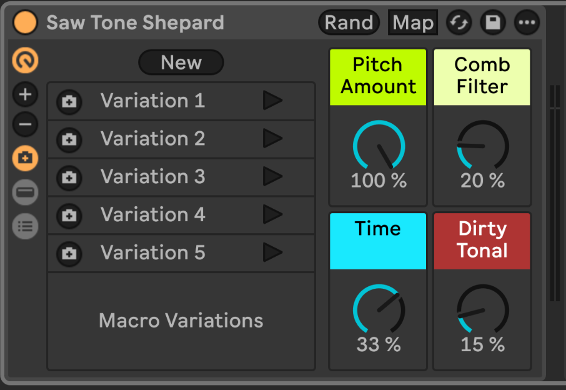Click the Rand randomize macros button

tap(349, 23)
